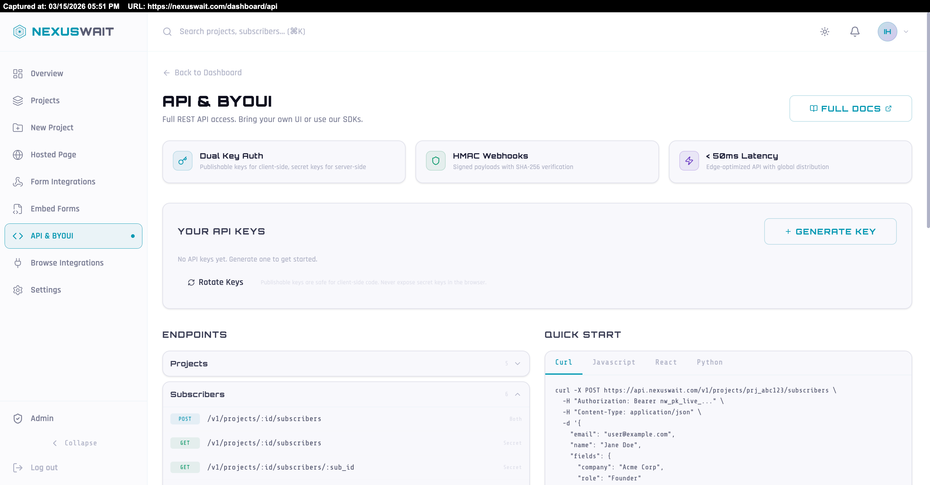The image size is (930, 485).
Task: Open Full Docs link
Action: coord(850,108)
